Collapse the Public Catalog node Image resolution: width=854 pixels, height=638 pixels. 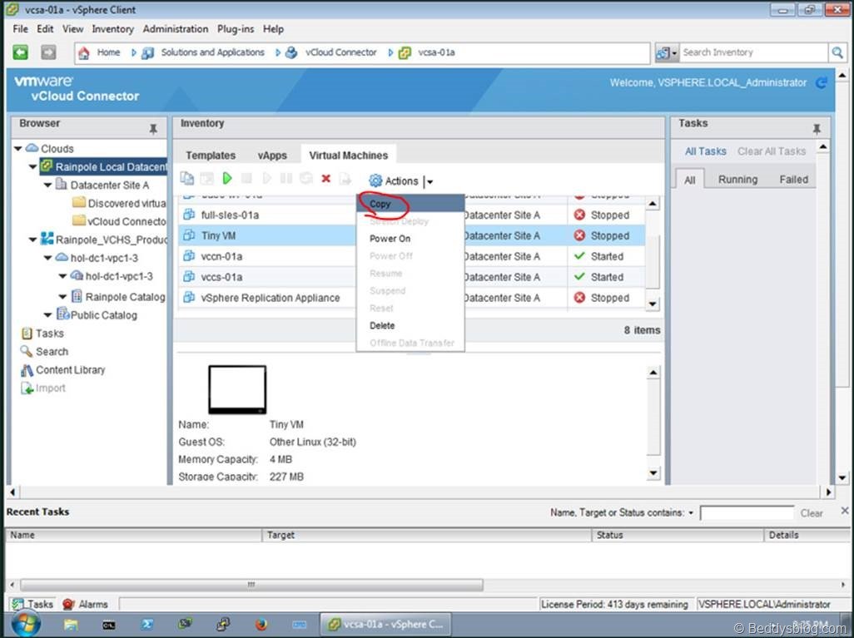click(x=48, y=315)
